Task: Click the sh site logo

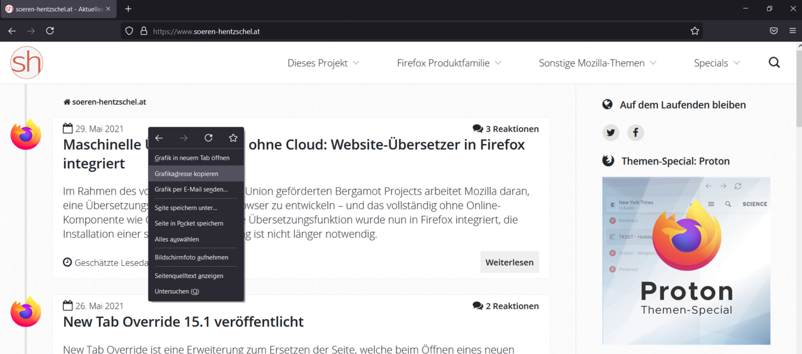Action: coord(27,62)
